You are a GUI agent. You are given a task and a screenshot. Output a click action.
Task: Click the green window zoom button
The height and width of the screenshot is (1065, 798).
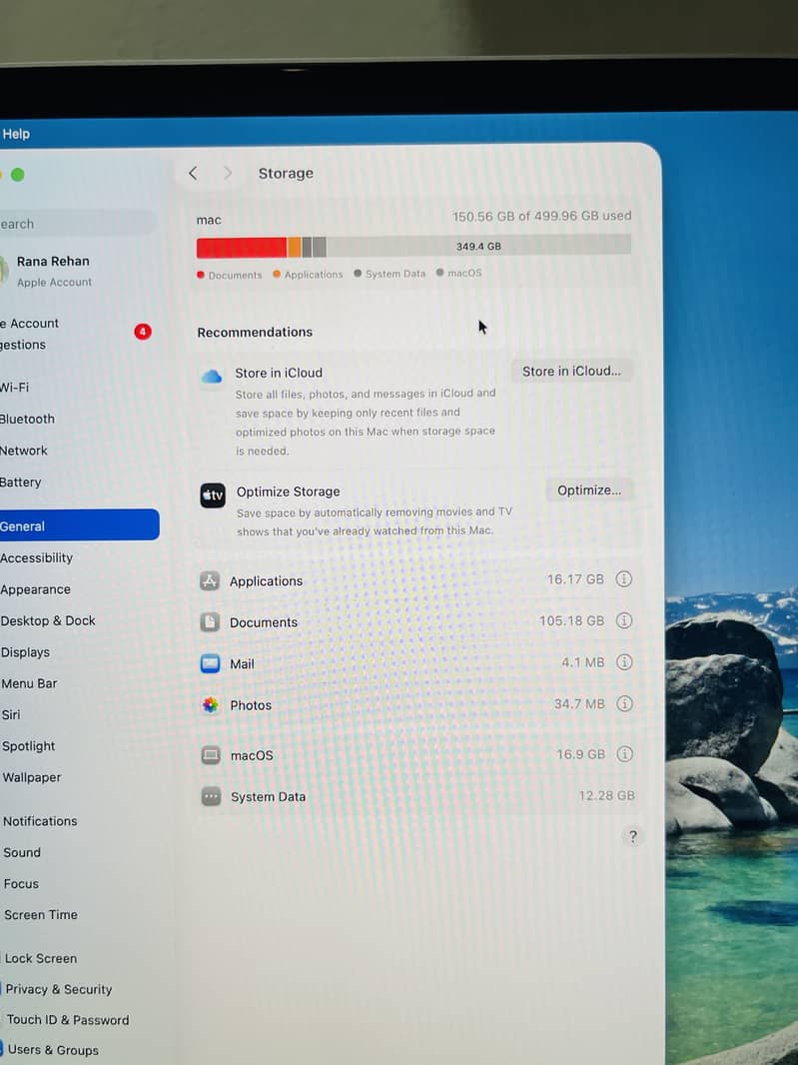[18, 175]
